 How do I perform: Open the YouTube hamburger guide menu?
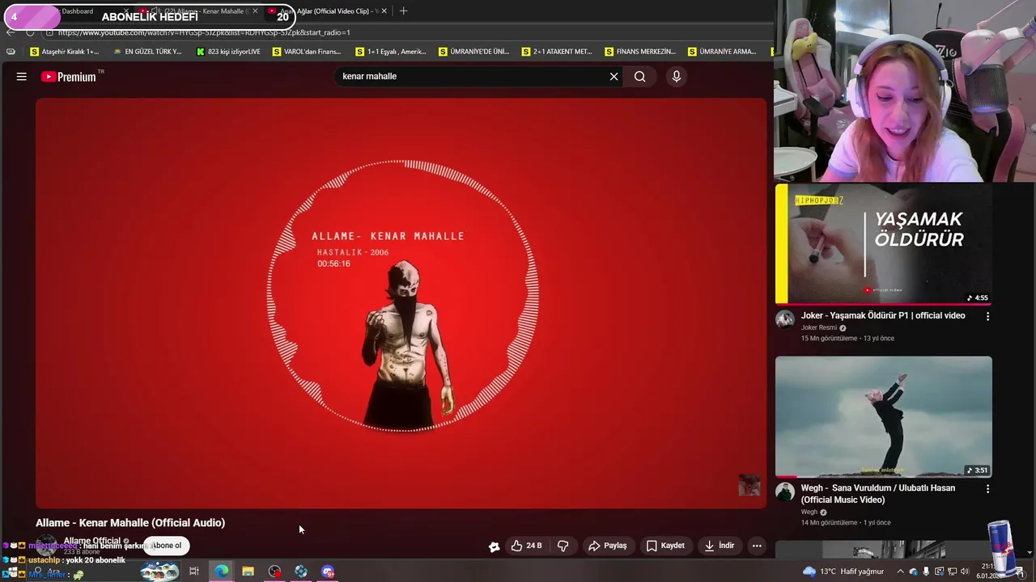pos(22,77)
